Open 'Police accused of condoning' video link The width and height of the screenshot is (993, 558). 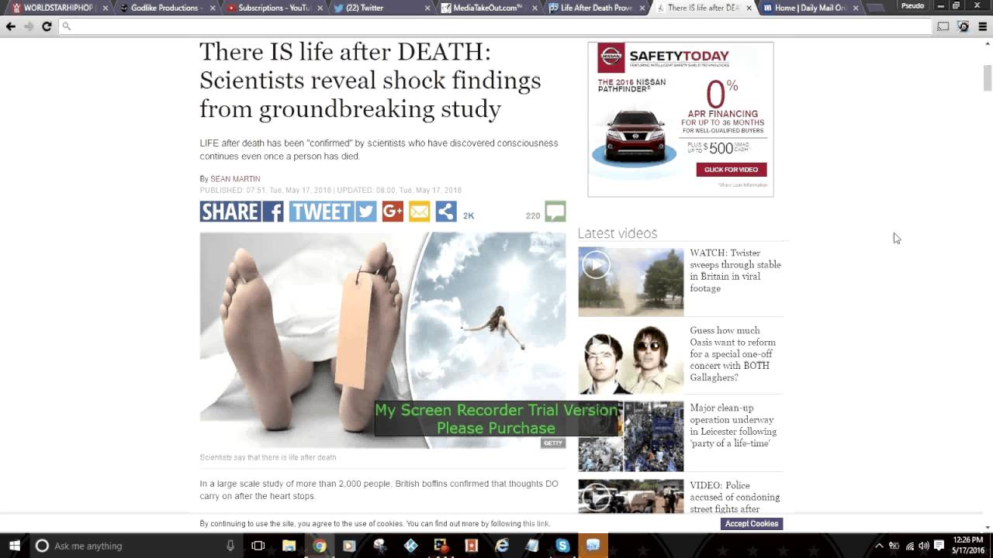pyautogui.click(x=735, y=497)
